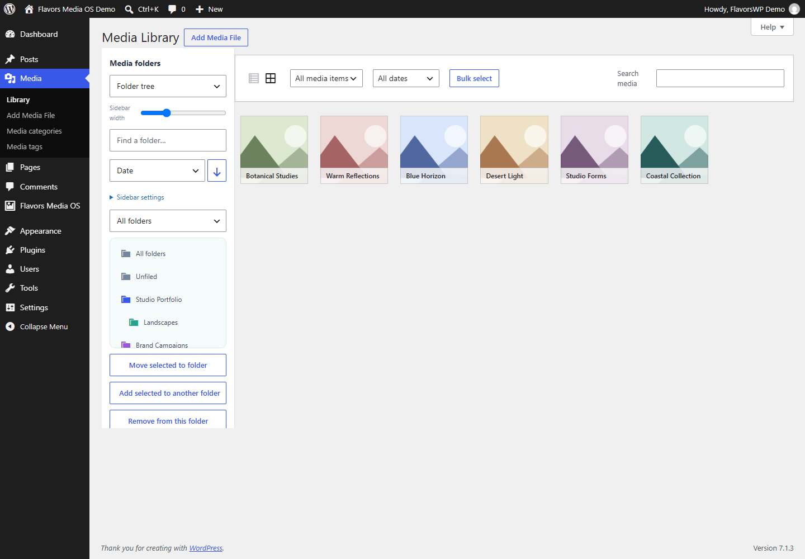
Task: Switch to grid view icon
Action: [271, 78]
